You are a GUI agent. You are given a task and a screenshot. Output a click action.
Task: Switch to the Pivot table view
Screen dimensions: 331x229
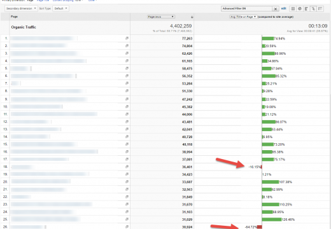click(x=320, y=9)
